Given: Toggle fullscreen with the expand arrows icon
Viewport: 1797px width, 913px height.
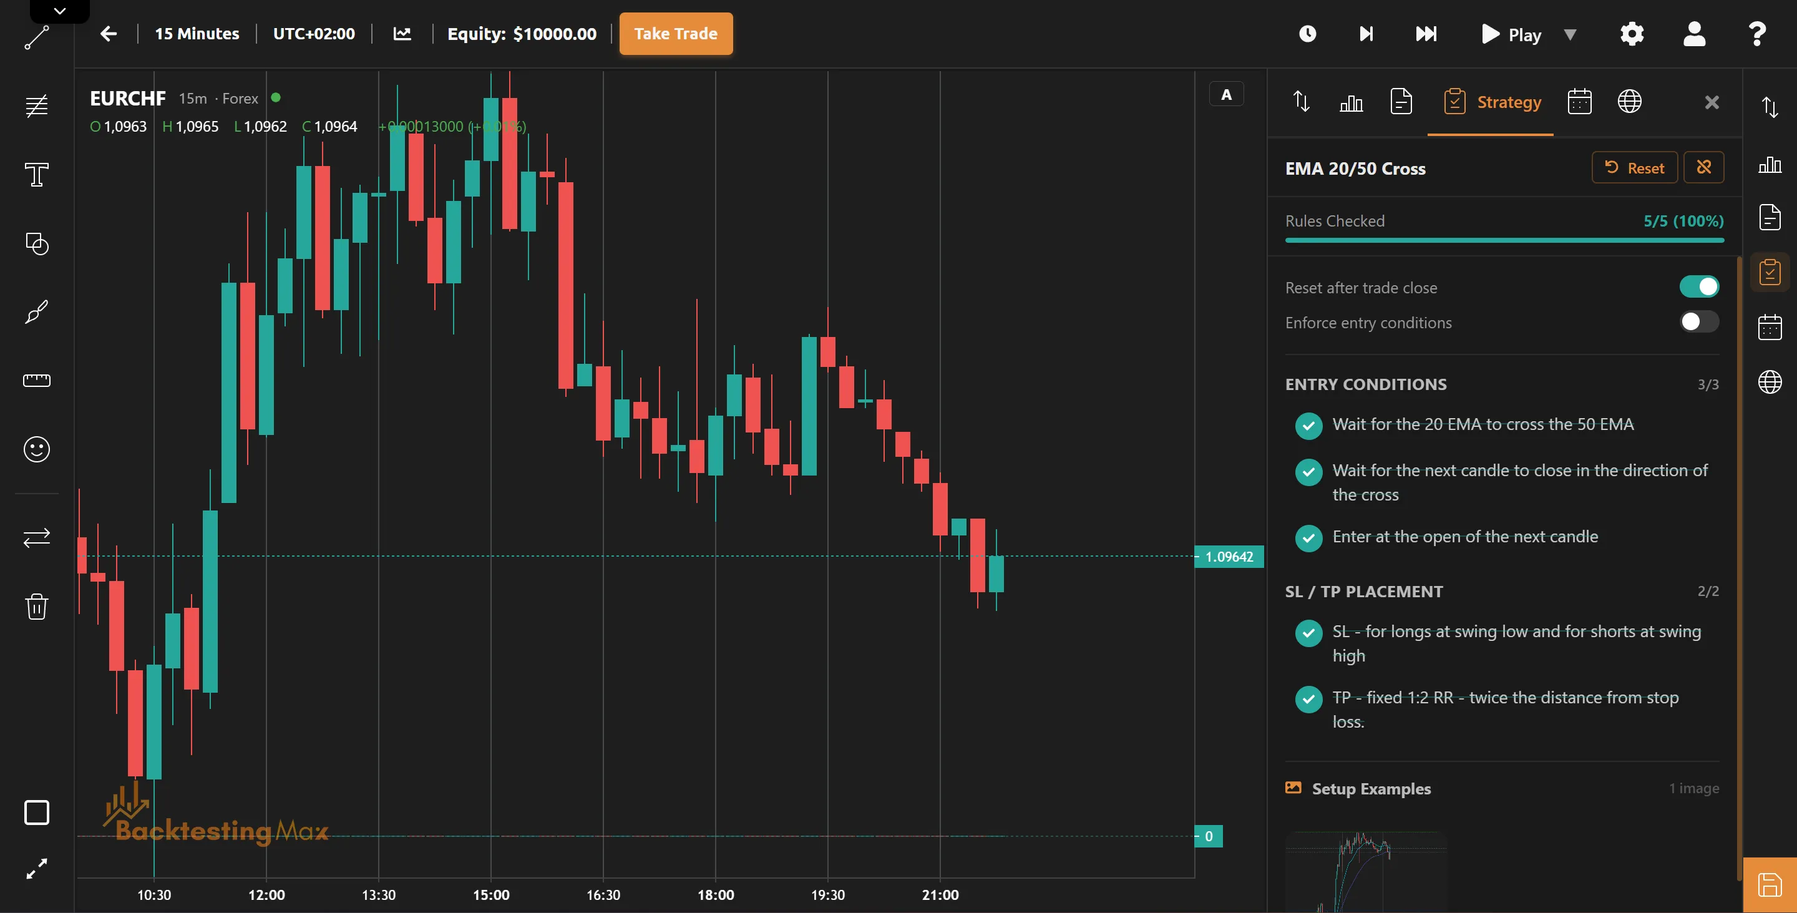Looking at the screenshot, I should point(36,868).
